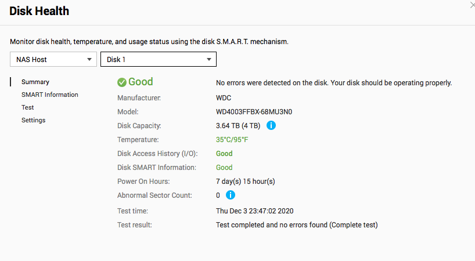This screenshot has height=261, width=475.
Task: Click the Power On Hours value
Action: pyautogui.click(x=246, y=182)
